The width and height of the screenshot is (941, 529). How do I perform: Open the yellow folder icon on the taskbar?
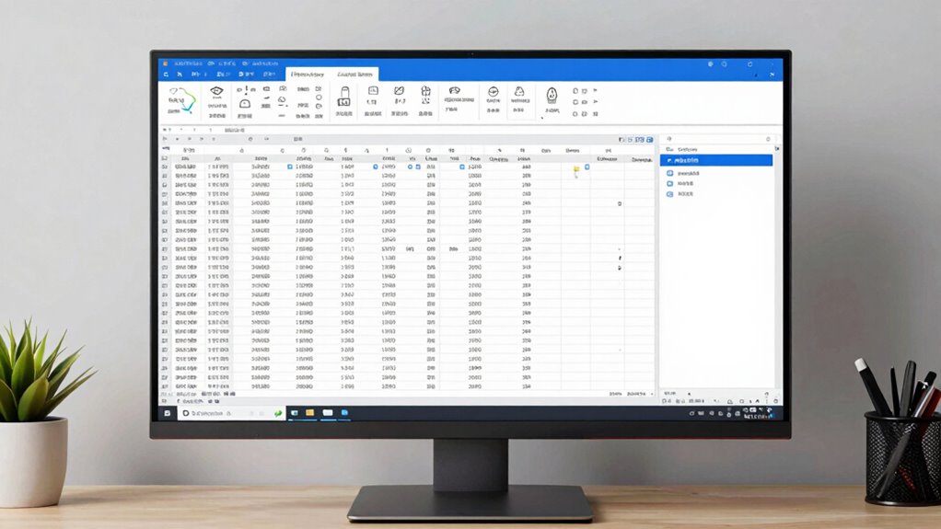(310, 413)
